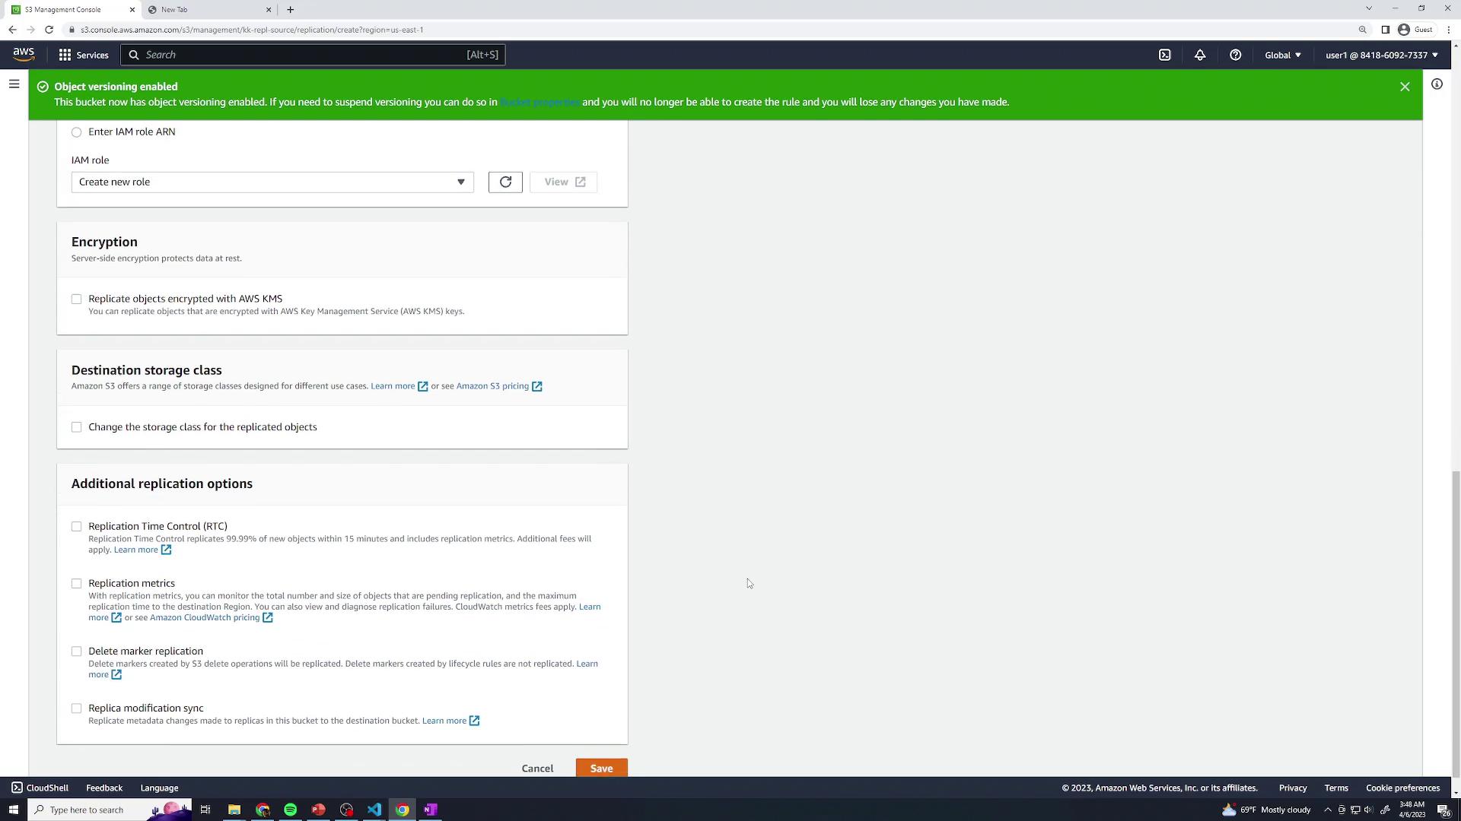Open CloudShell icon in top navigation
1461x821 pixels.
click(1164, 55)
